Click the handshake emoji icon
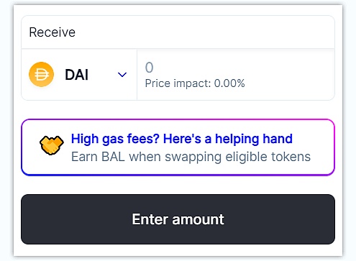 [52, 145]
